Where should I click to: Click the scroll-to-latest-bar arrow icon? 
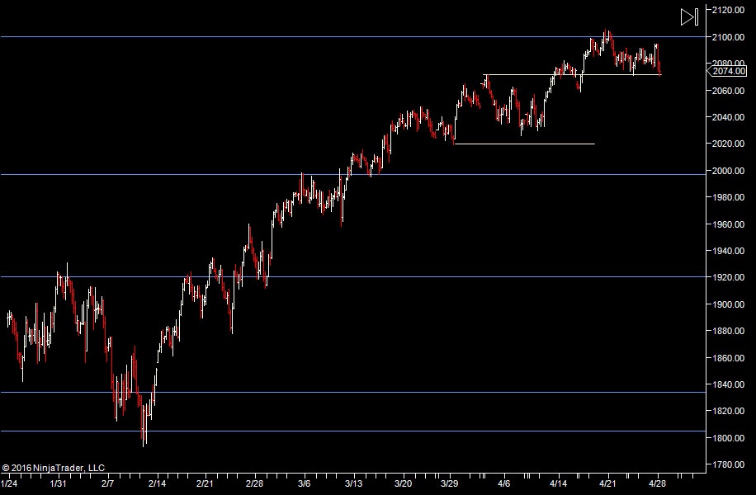tap(689, 16)
